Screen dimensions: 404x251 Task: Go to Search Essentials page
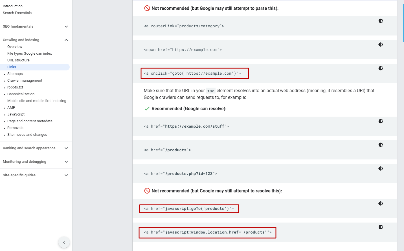(x=17, y=13)
